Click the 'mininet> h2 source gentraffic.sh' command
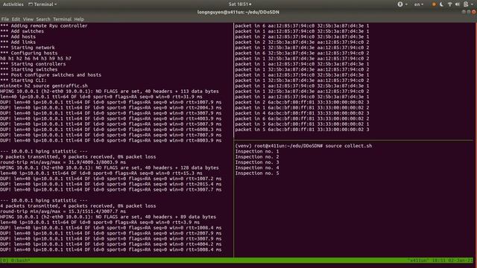The width and height of the screenshot is (477, 268). coord(44,86)
